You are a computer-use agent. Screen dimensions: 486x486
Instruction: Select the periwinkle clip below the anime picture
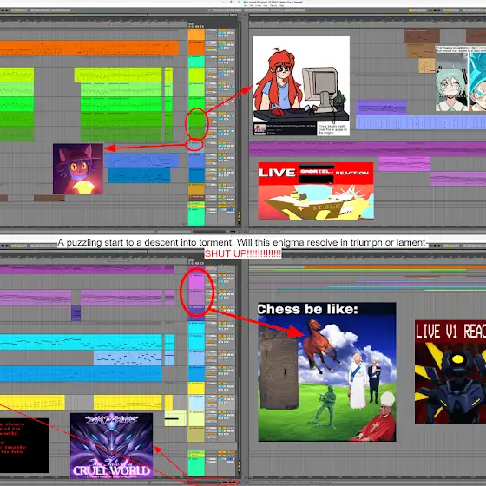[x=421, y=122]
